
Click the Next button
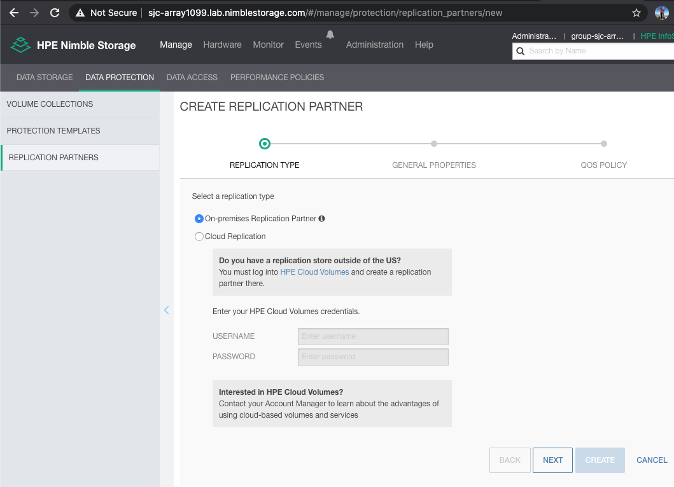point(553,460)
